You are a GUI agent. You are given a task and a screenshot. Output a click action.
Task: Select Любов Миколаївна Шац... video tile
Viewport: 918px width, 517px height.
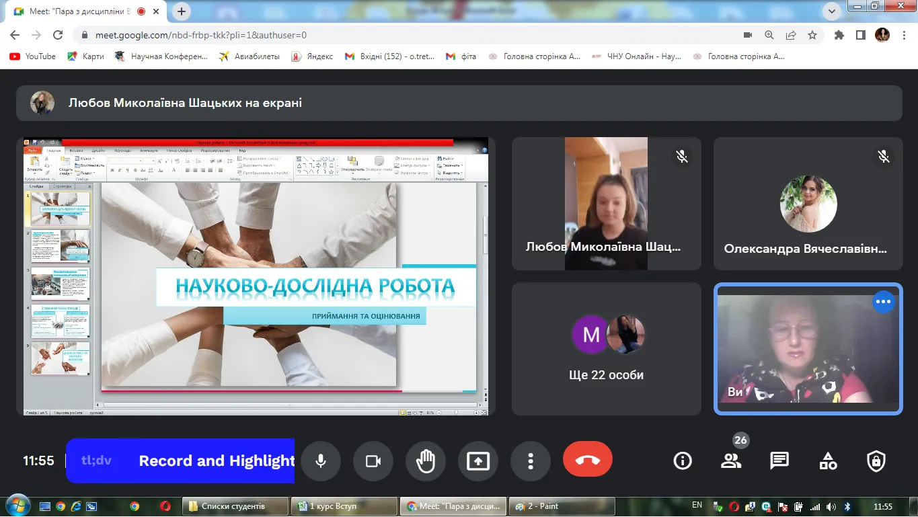coord(606,204)
